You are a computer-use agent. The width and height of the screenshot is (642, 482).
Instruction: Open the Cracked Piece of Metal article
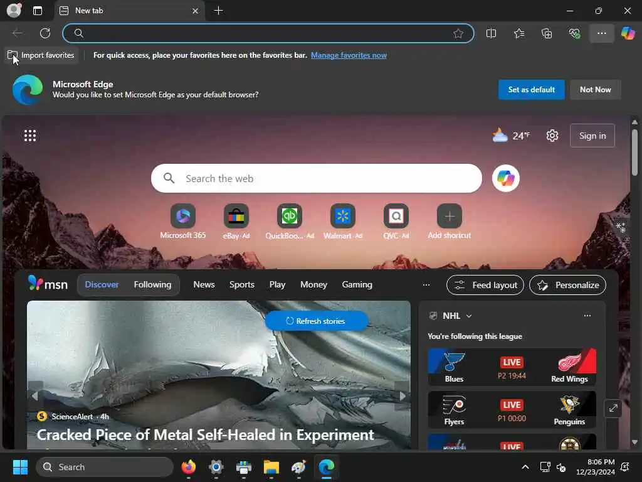tap(205, 435)
